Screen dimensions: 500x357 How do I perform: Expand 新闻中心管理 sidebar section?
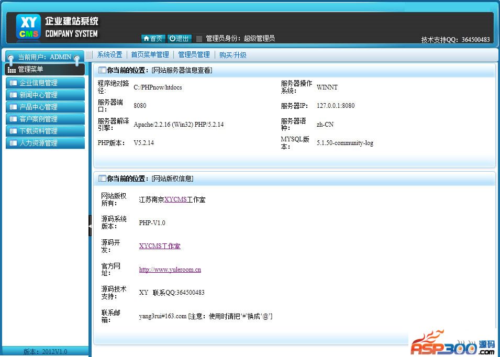pyautogui.click(x=45, y=95)
